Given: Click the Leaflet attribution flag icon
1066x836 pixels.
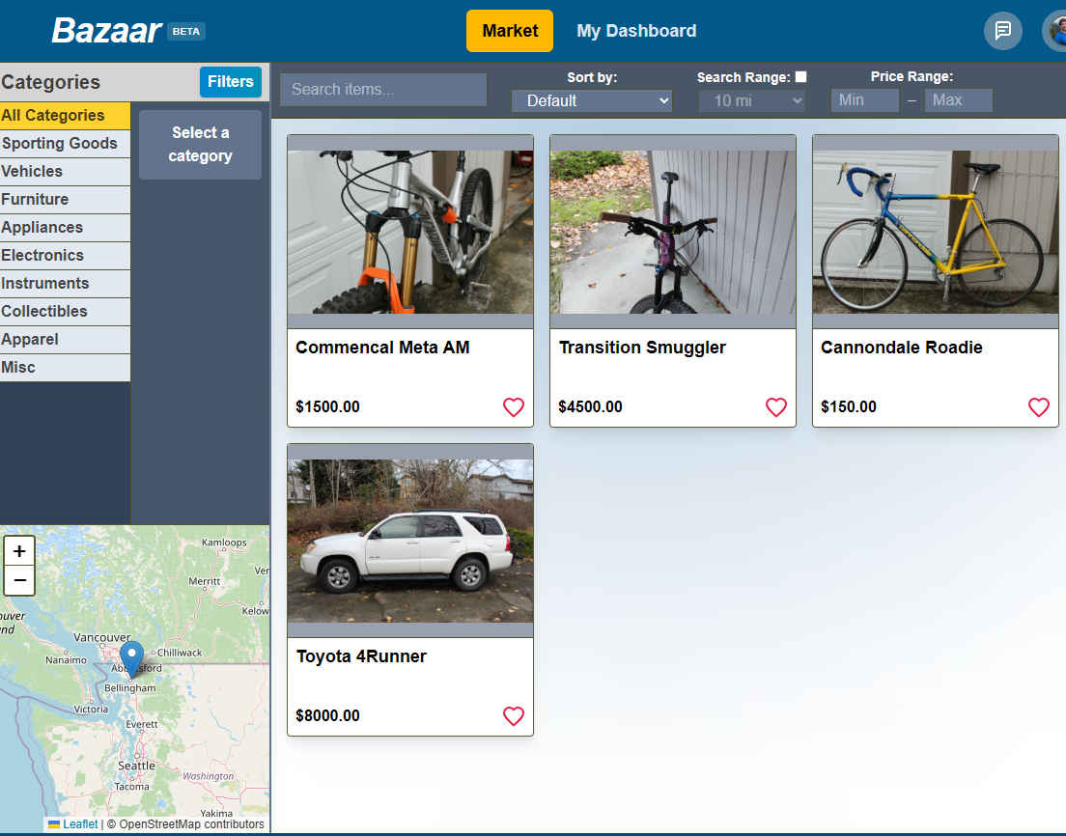Looking at the screenshot, I should [x=58, y=823].
